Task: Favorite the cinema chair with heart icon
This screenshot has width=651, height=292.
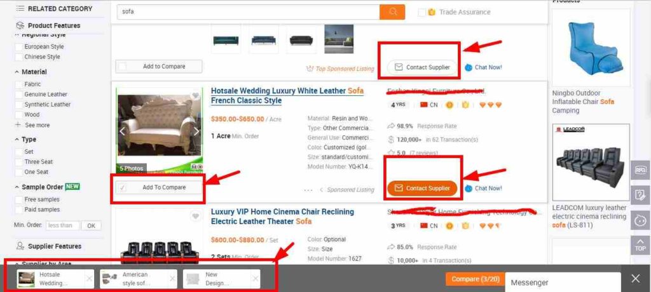Action: coord(196,216)
